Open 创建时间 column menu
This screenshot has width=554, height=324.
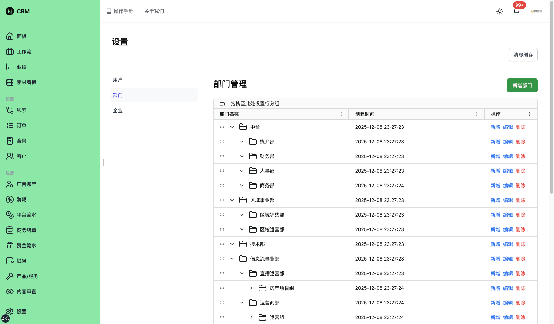point(477,114)
